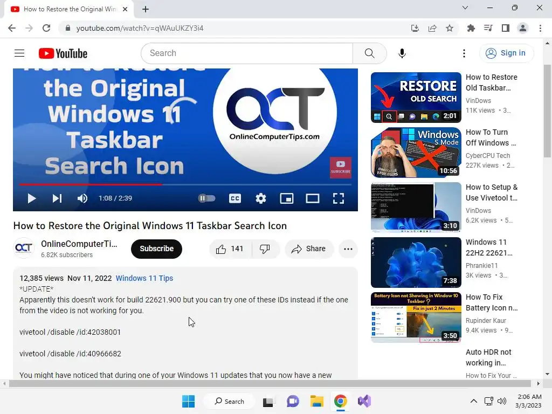Click the magnifier search button
Image resolution: width=552 pixels, height=414 pixels.
pyautogui.click(x=369, y=53)
